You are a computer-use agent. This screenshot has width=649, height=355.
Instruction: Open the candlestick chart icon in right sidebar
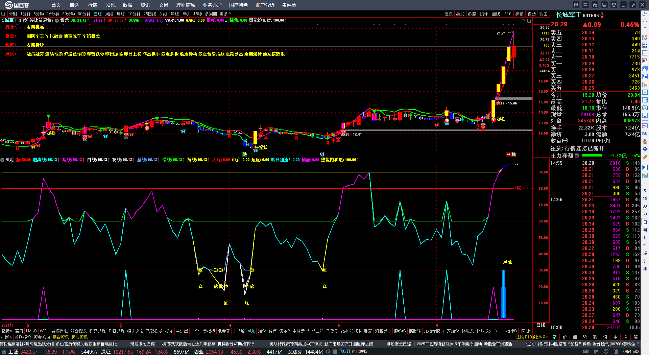point(645,61)
